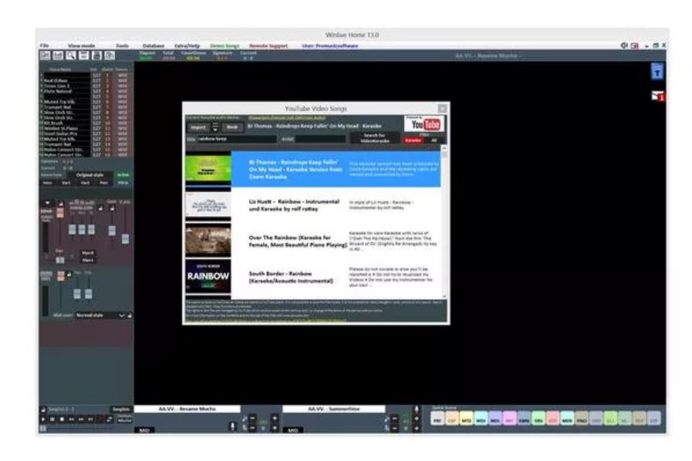692x461 pixels.
Task: Toggle the lock icon beside Normal style dropdown
Action: point(130,315)
